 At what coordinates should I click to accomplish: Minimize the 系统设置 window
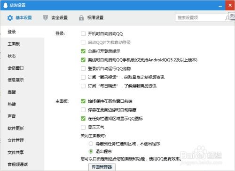point(220,6)
